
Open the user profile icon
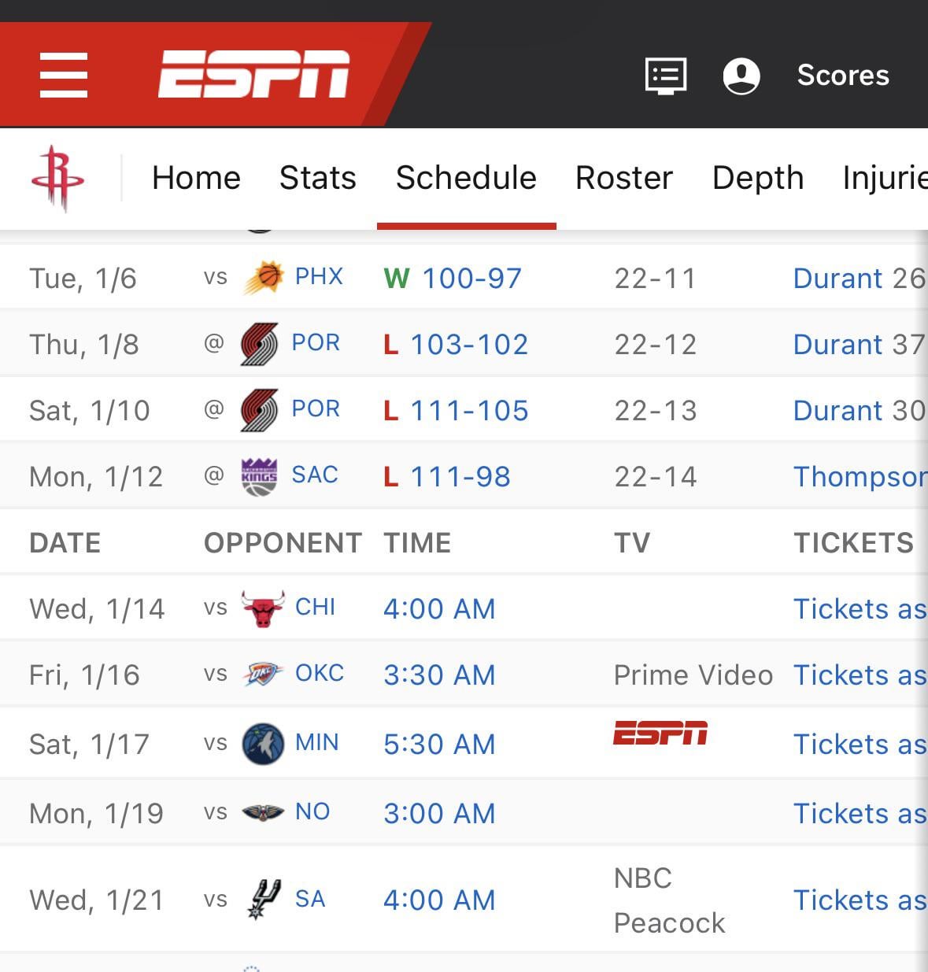click(x=741, y=76)
